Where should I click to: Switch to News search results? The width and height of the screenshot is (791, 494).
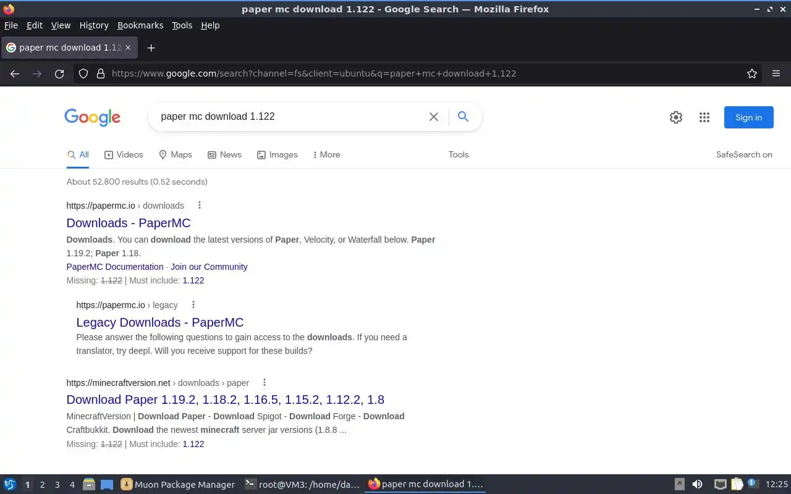(x=224, y=154)
